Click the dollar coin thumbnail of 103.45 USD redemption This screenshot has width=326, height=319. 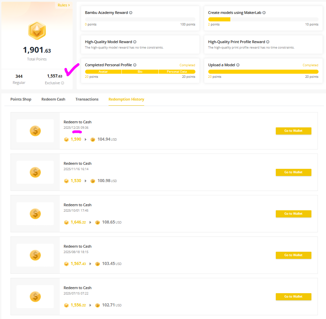click(x=35, y=255)
